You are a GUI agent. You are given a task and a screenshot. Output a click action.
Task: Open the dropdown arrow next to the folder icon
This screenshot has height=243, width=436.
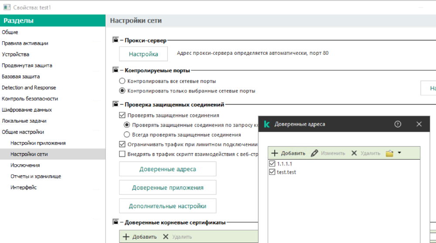pos(399,153)
